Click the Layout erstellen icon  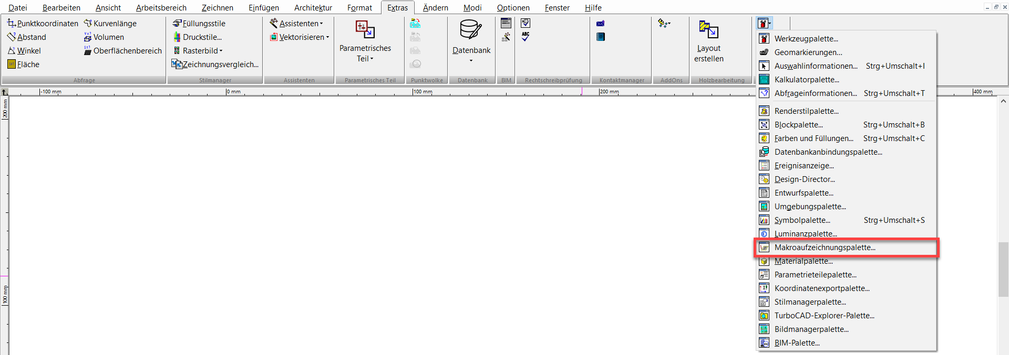(708, 30)
